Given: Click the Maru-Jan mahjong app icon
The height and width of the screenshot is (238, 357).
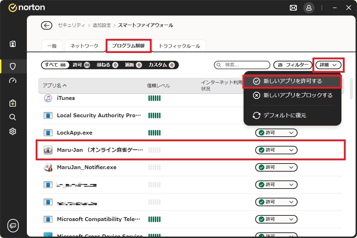Looking at the screenshot, I should coord(48,150).
